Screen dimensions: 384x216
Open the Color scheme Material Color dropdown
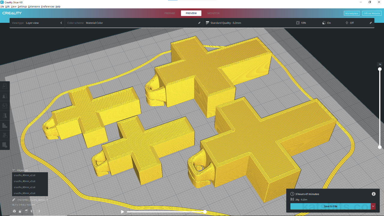point(134,23)
